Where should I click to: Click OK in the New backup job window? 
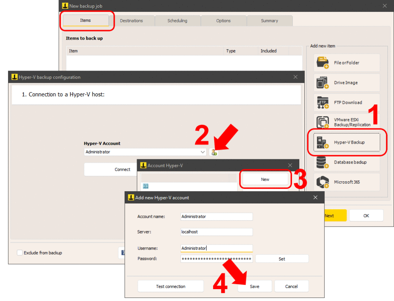[366, 216]
